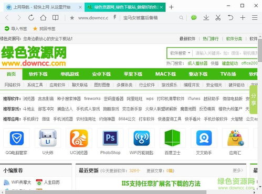Click in the keyword search input field
The height and width of the screenshot is (194, 262).
pos(225,53)
